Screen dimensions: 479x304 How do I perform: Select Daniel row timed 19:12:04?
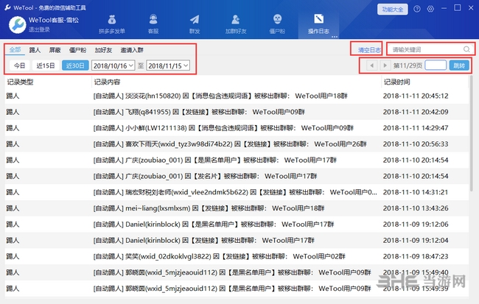237,240
